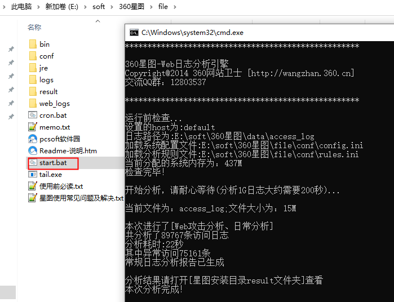Click the 本次分析完成! line in cmd

153,290
